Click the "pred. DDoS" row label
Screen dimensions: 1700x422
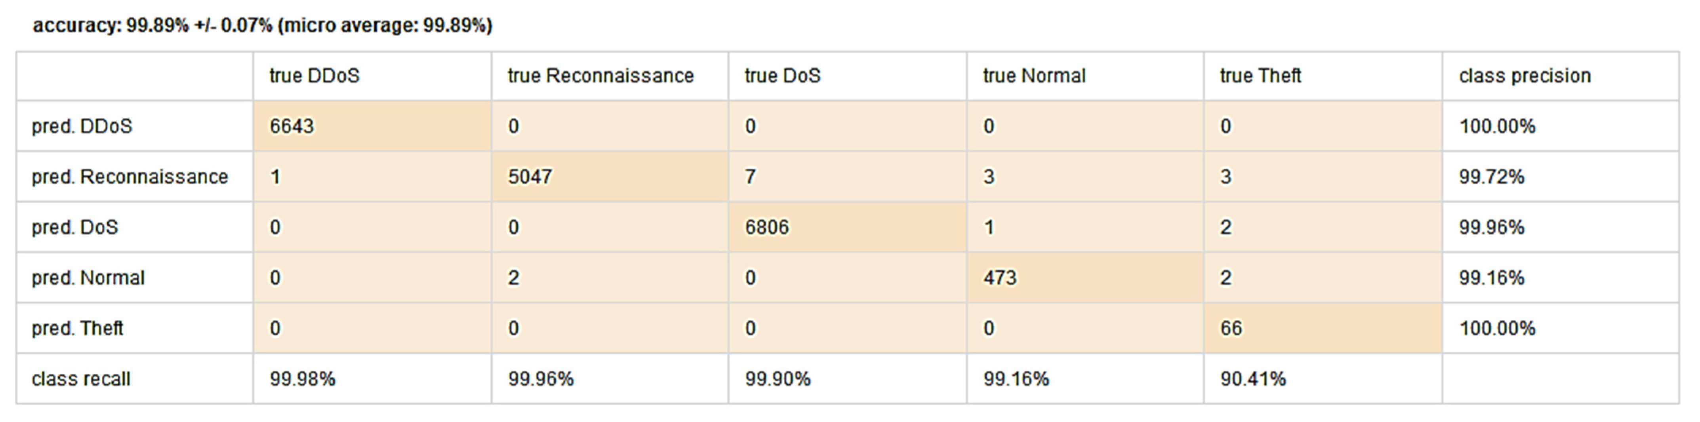[82, 126]
